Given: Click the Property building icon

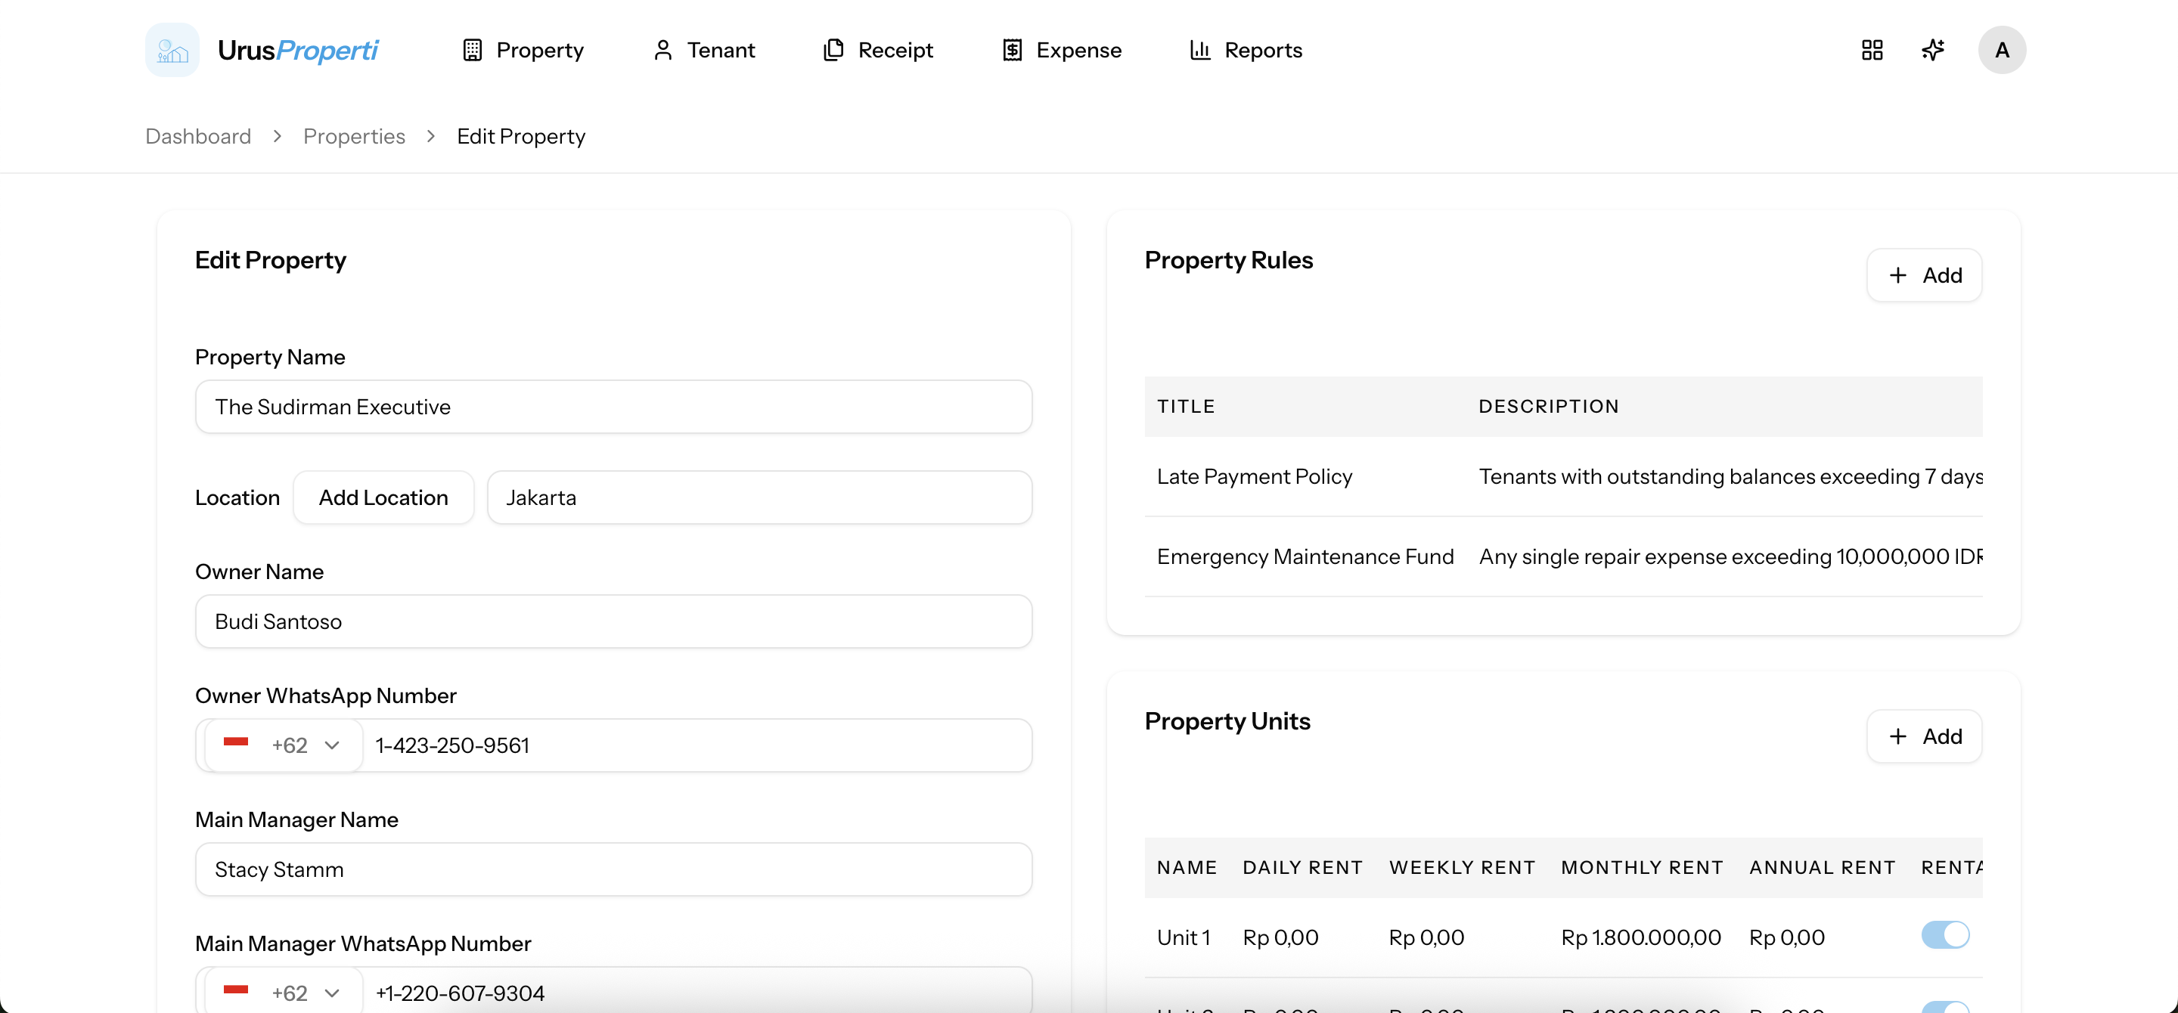Looking at the screenshot, I should tap(472, 50).
